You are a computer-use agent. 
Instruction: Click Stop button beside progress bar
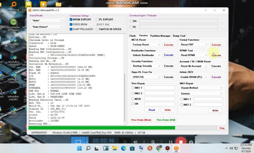(x=222, y=128)
